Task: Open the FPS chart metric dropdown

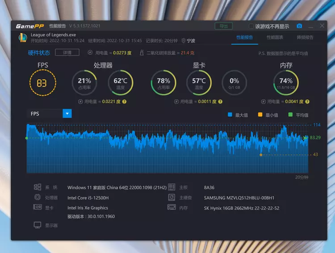Action: pyautogui.click(x=67, y=114)
